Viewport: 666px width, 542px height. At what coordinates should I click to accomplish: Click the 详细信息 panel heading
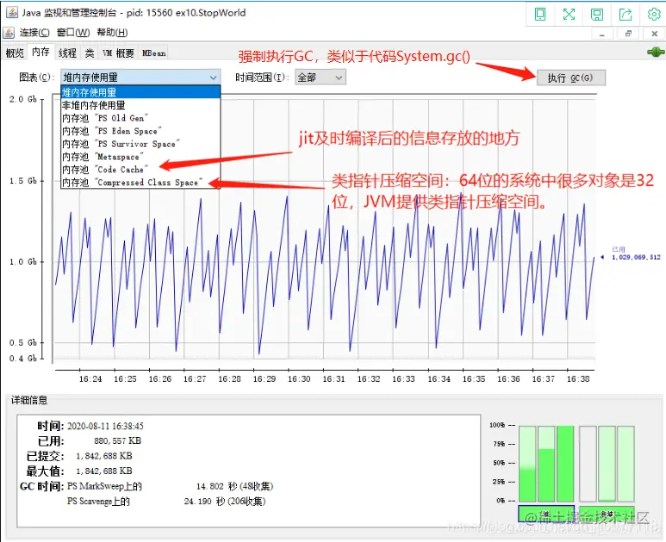(29, 400)
